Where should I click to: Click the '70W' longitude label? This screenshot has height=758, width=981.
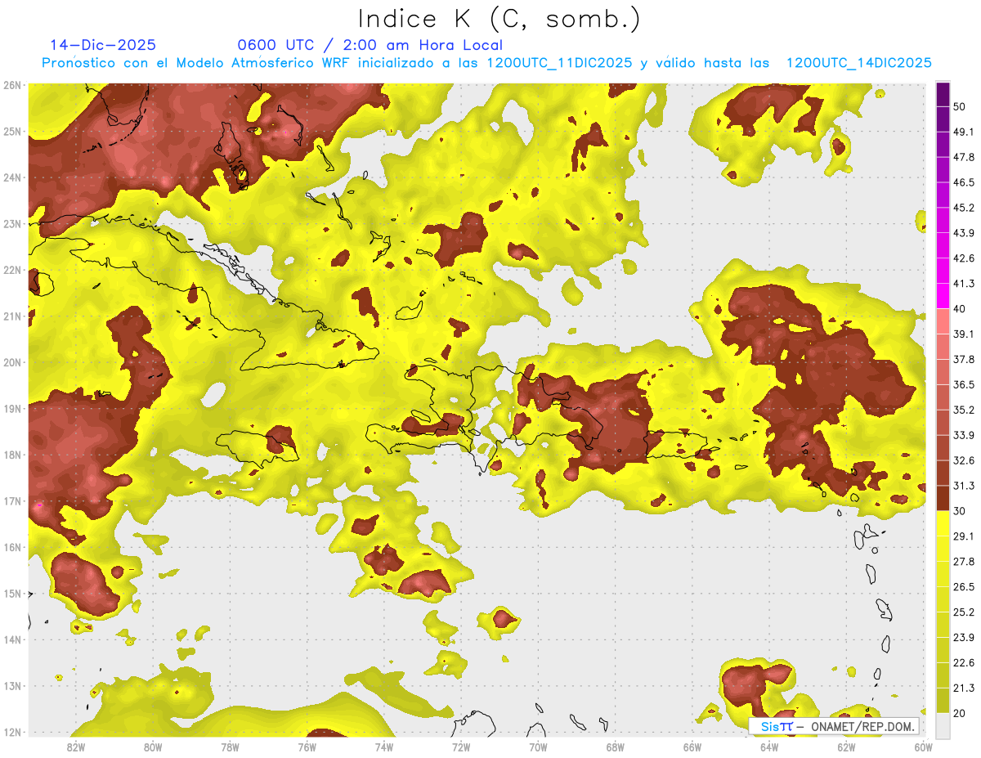point(538,747)
